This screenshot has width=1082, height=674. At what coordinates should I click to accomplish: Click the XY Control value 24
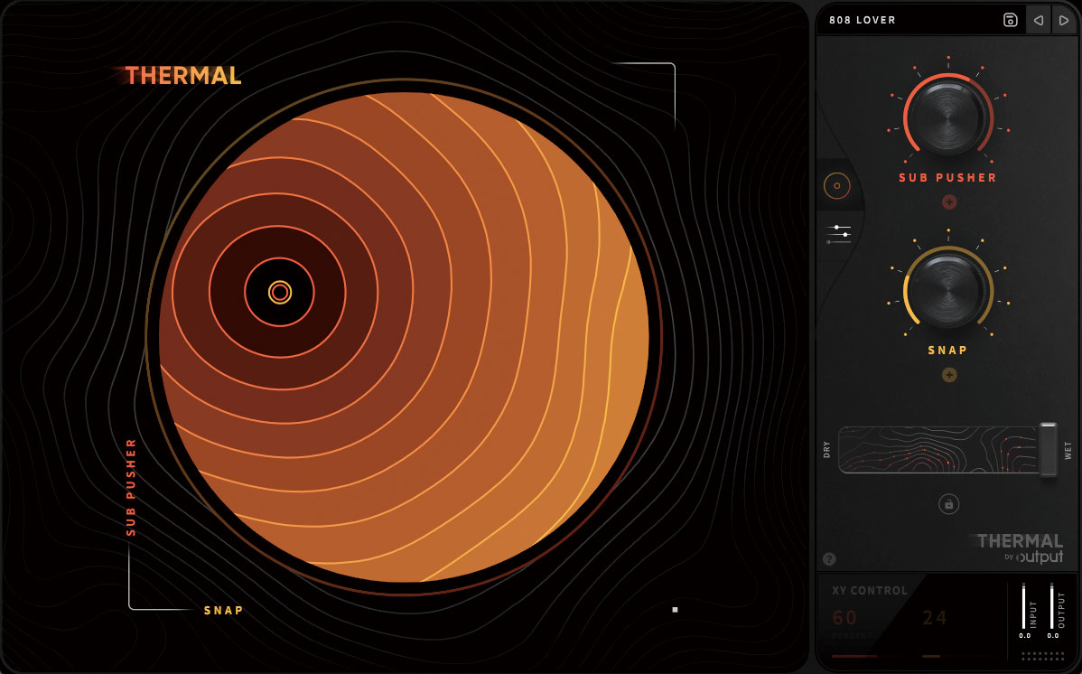click(934, 618)
